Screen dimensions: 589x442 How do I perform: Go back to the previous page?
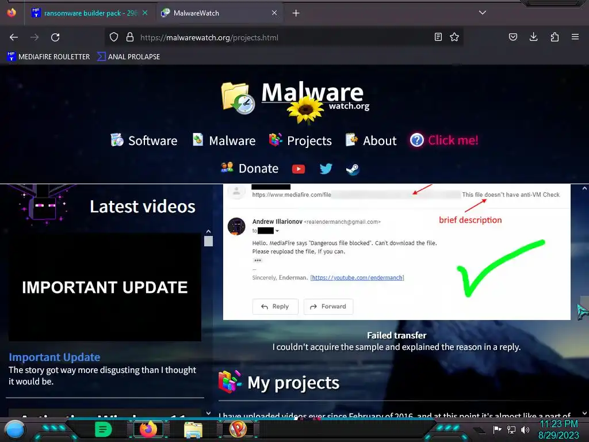point(14,37)
